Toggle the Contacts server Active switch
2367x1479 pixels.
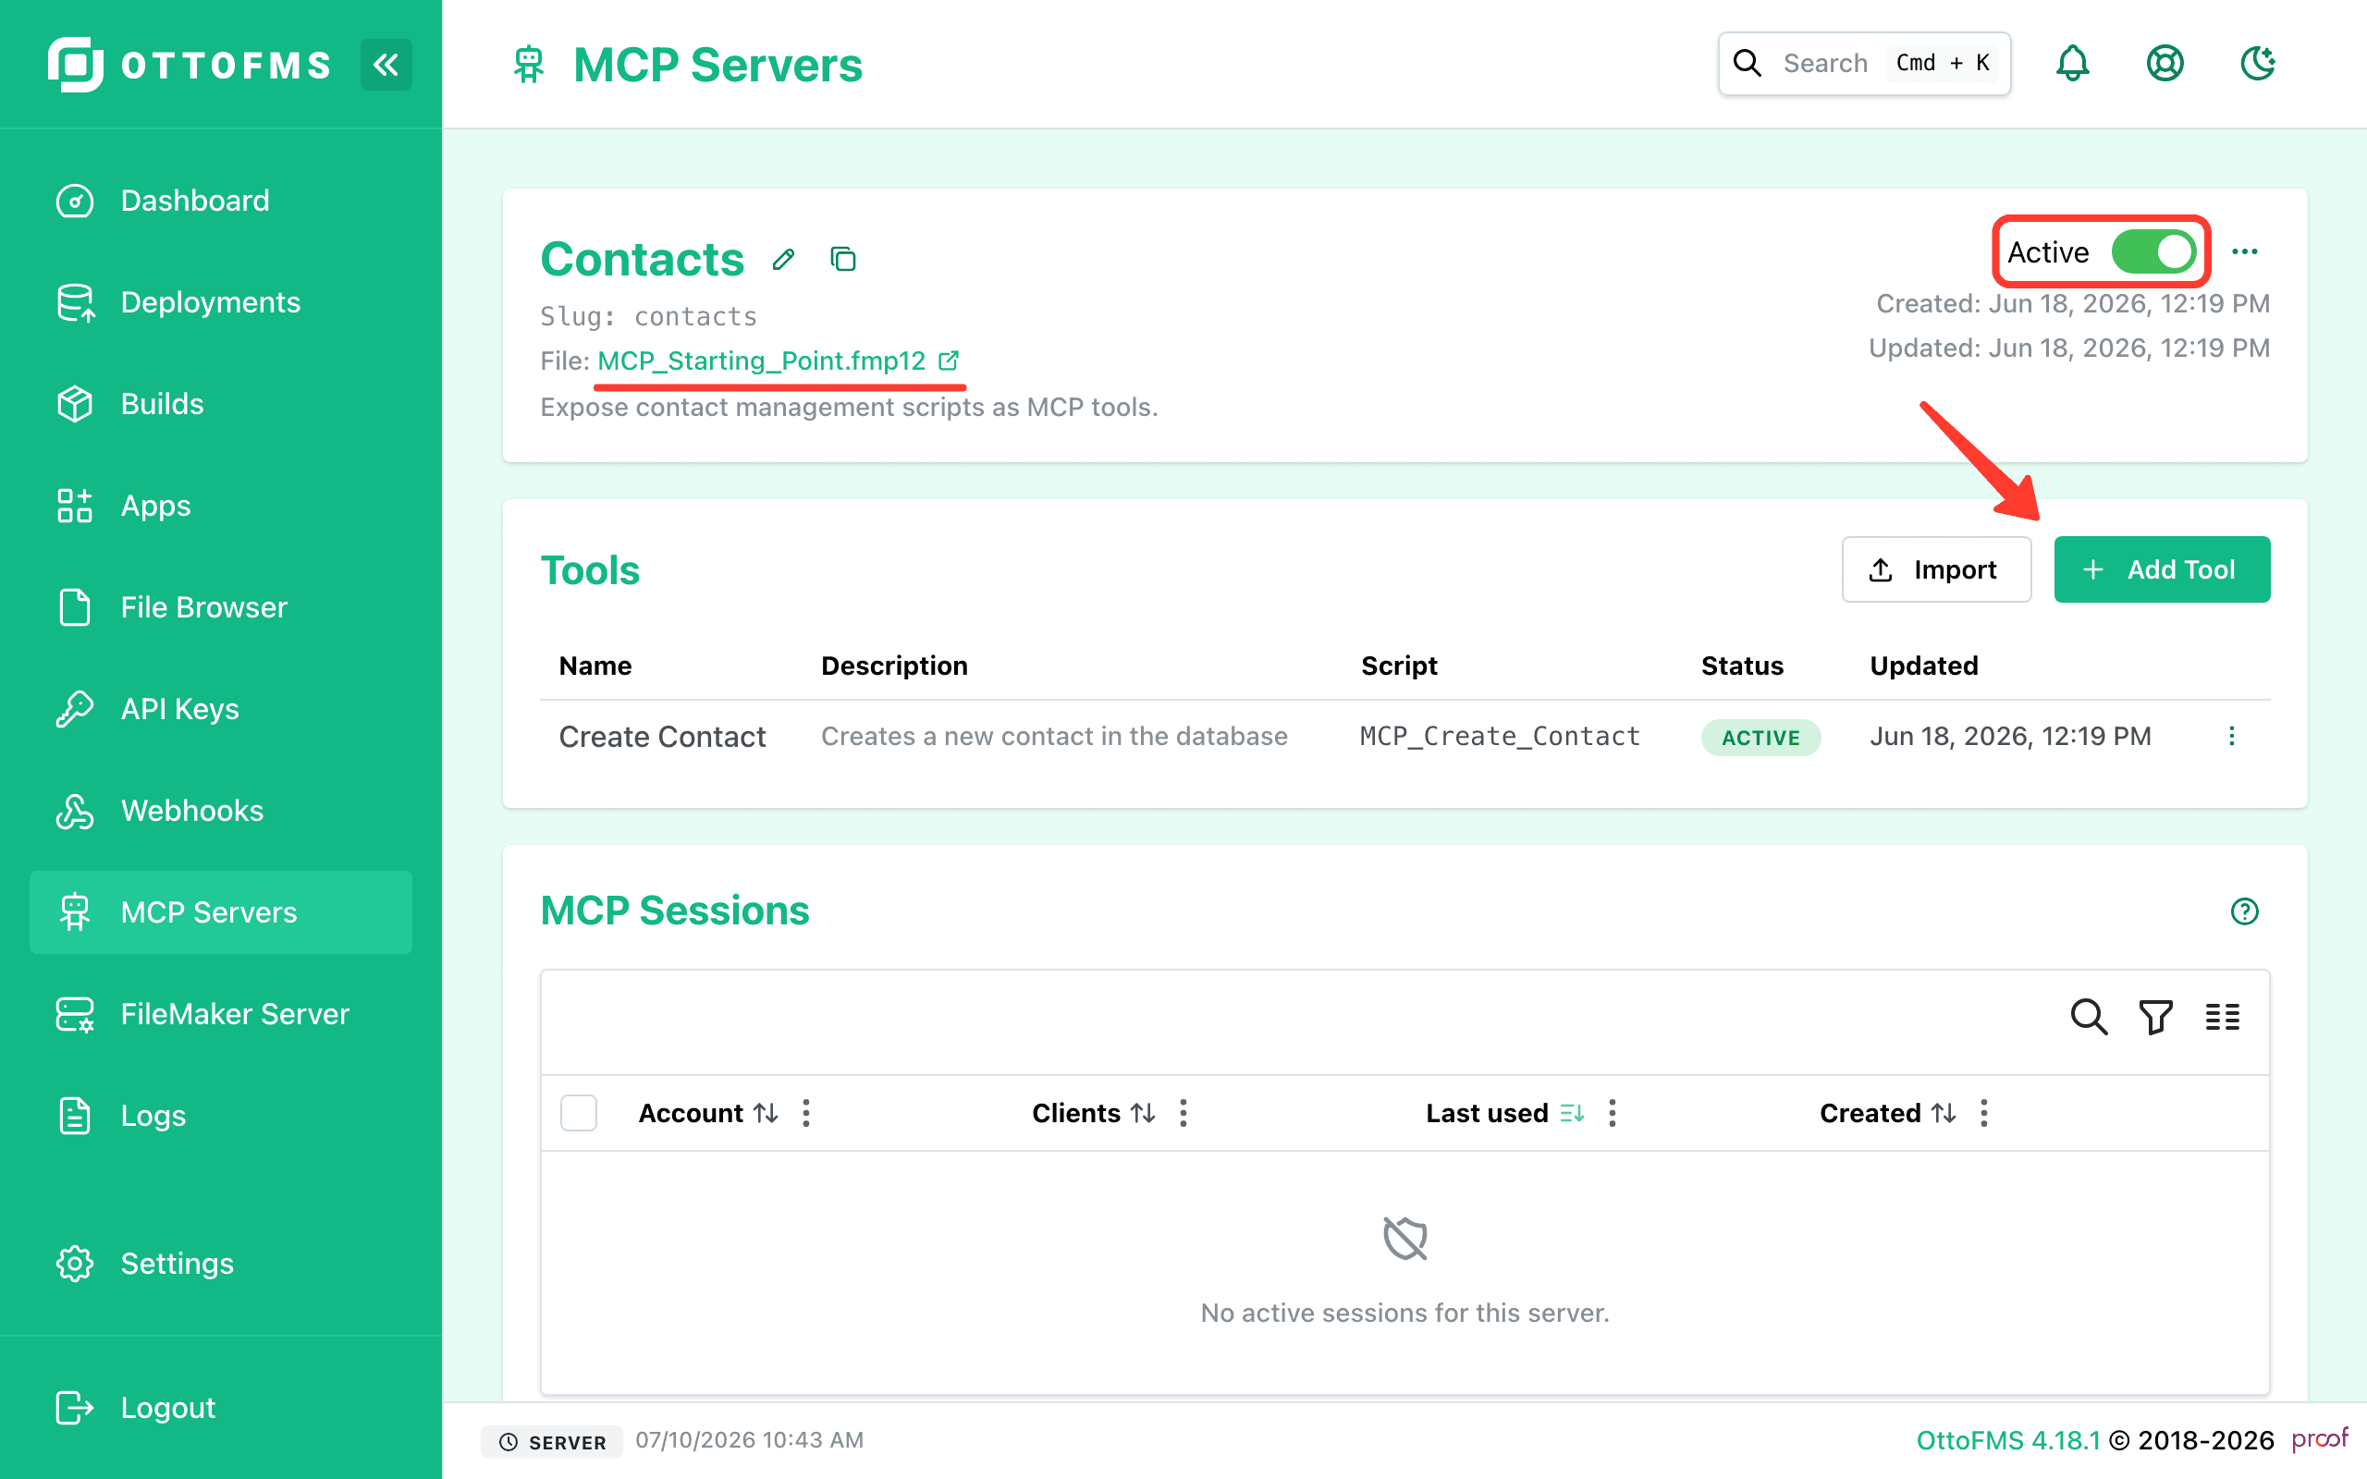pos(2152,252)
